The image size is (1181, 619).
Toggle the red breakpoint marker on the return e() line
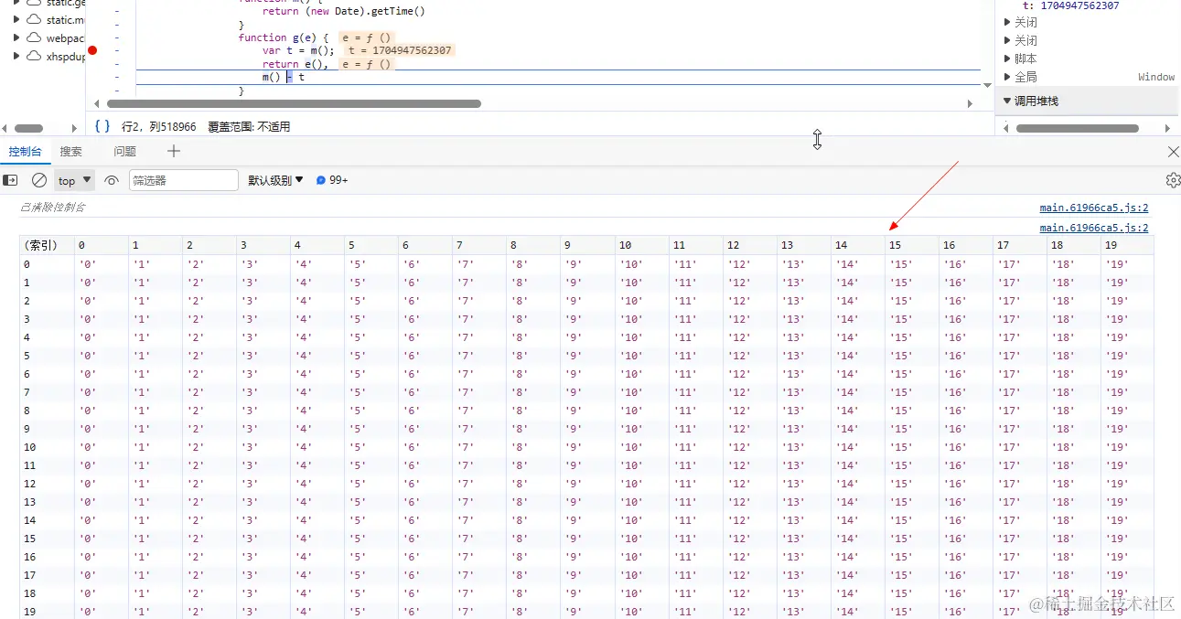pos(91,50)
